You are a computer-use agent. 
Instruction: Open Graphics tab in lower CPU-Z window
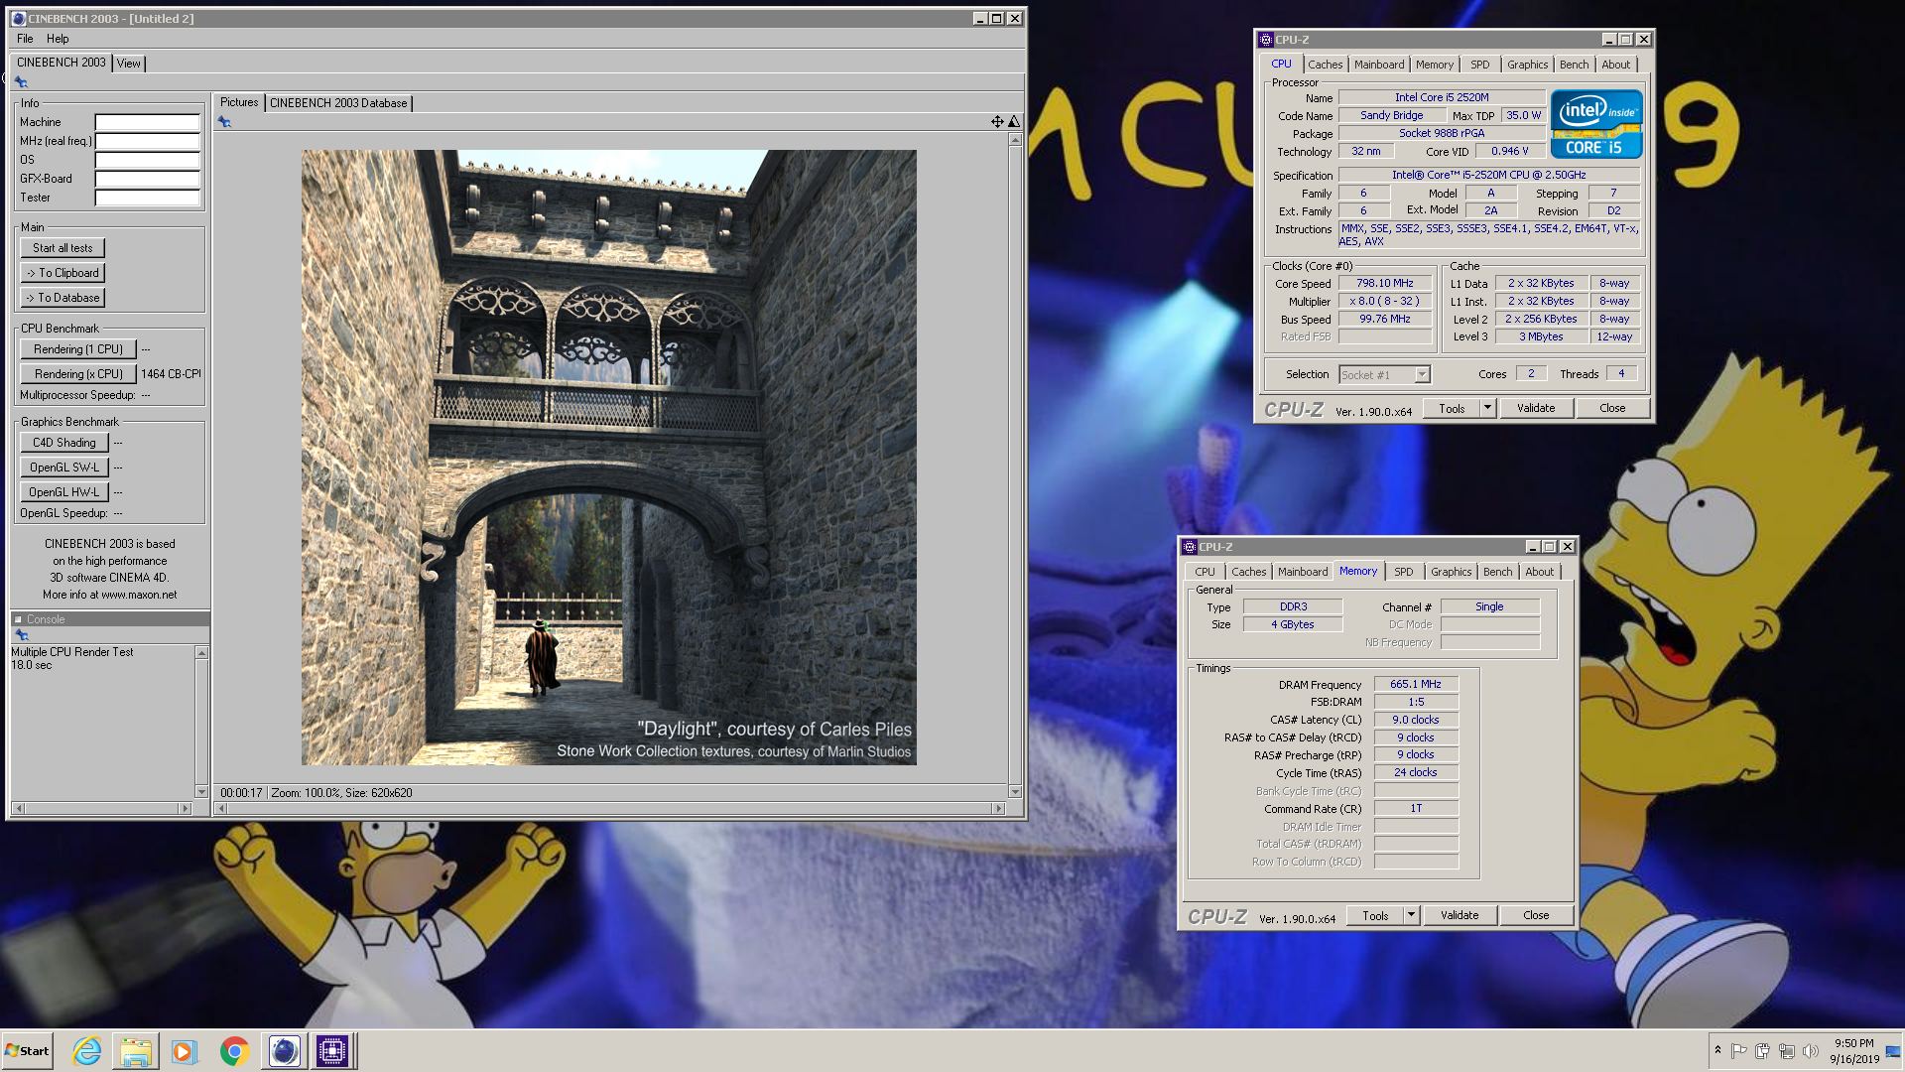[x=1451, y=572]
